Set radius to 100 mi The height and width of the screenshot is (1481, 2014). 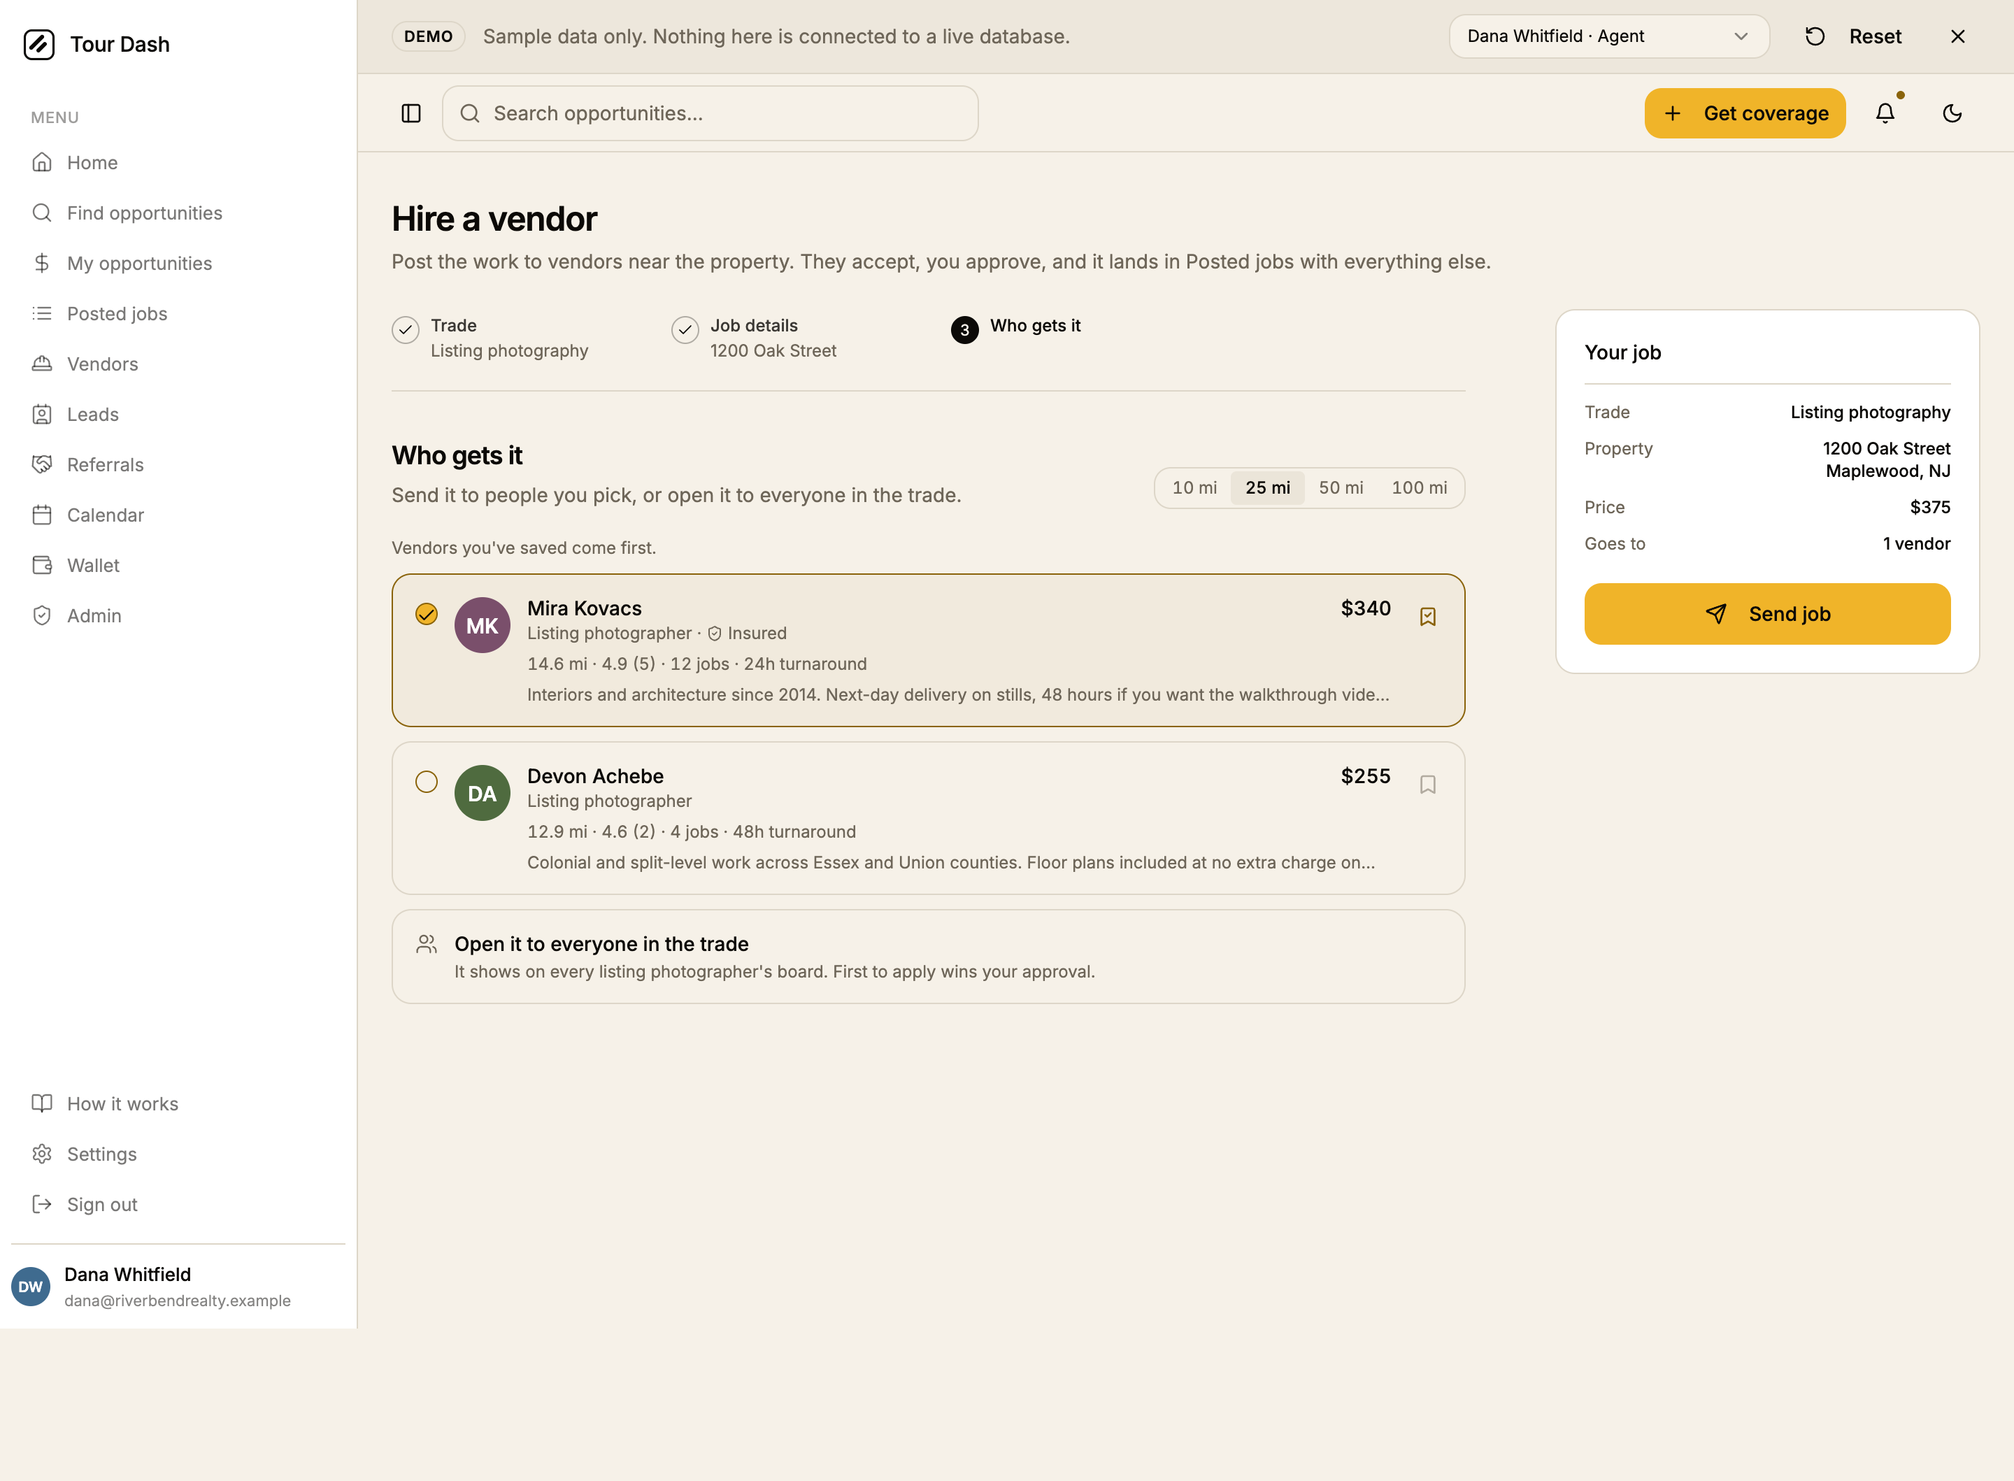point(1419,487)
